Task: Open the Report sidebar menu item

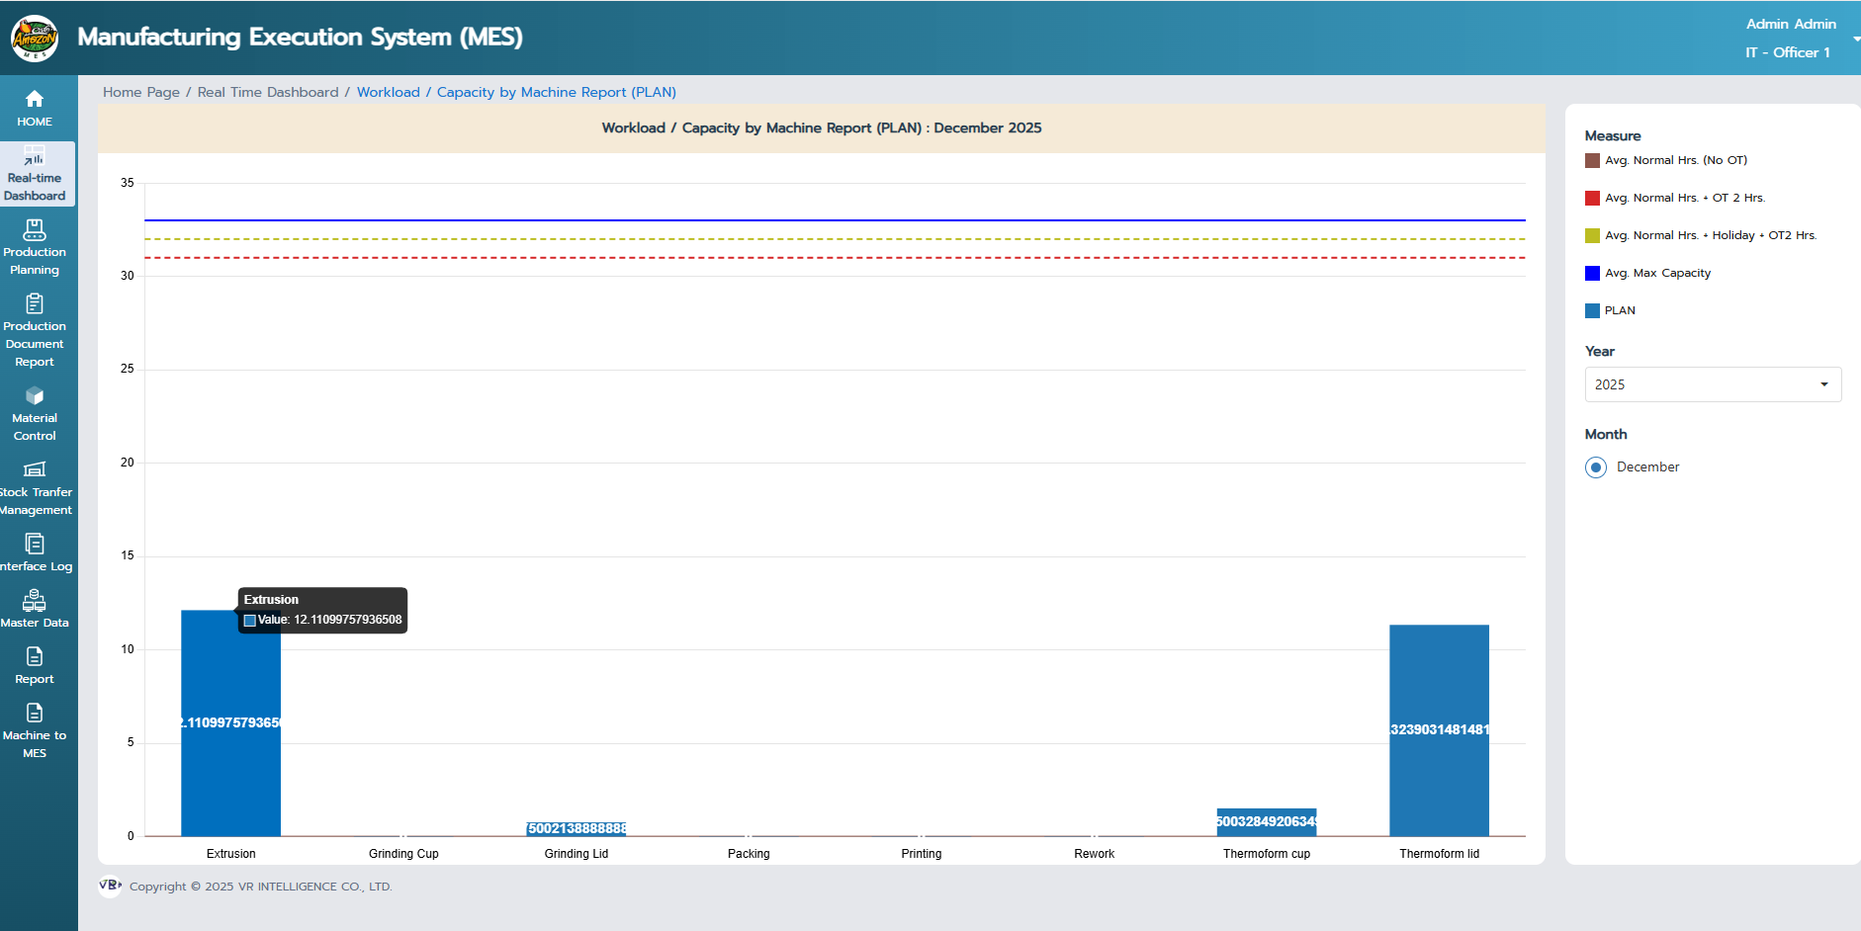Action: [35, 665]
